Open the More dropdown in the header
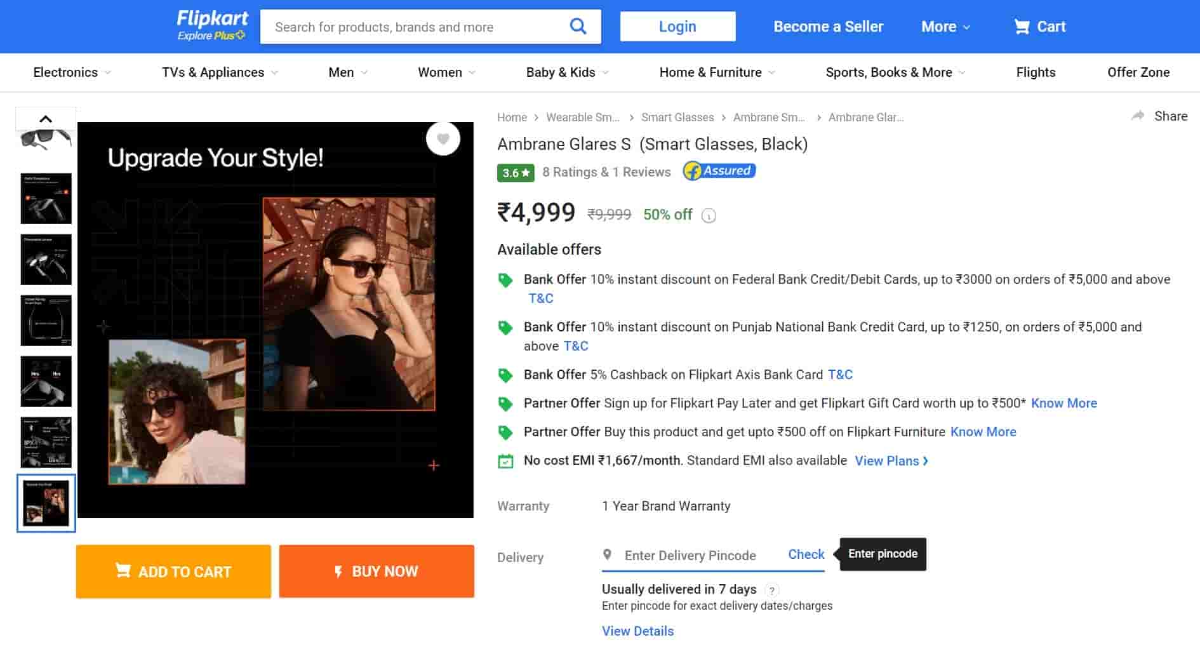This screenshot has width=1200, height=656. tap(944, 27)
